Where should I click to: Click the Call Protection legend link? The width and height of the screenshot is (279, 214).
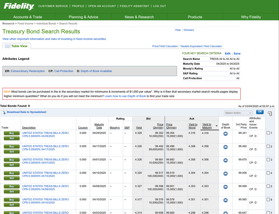click(x=64, y=71)
